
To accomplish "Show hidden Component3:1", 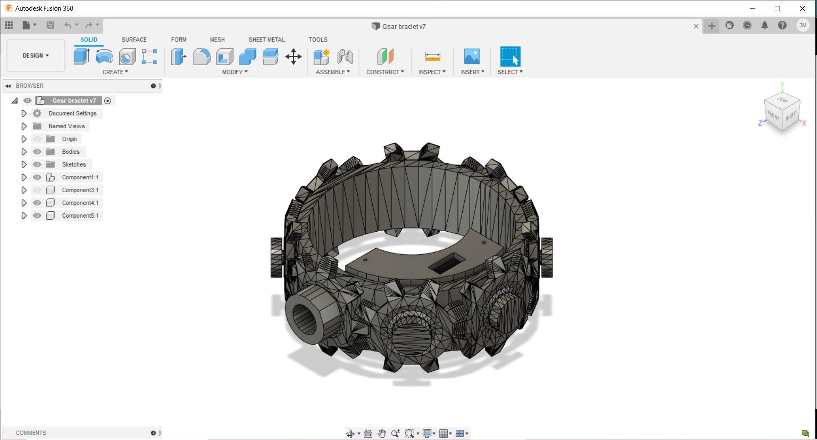I will pyautogui.click(x=37, y=190).
